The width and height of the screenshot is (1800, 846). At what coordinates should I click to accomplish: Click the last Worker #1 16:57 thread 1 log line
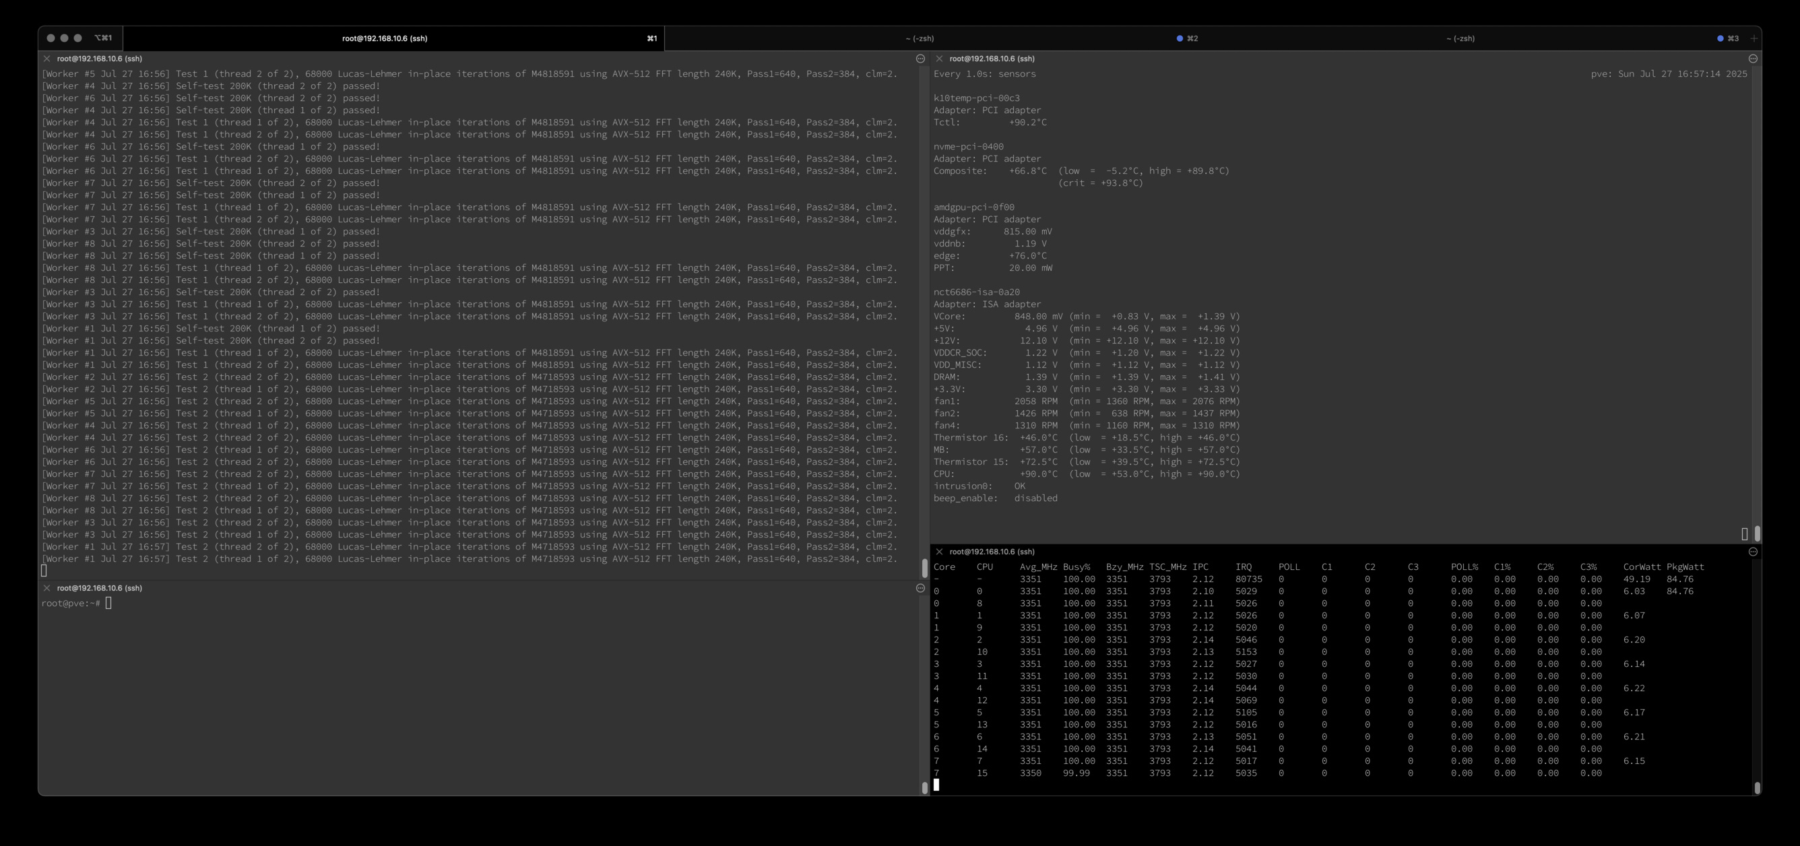[x=470, y=559]
